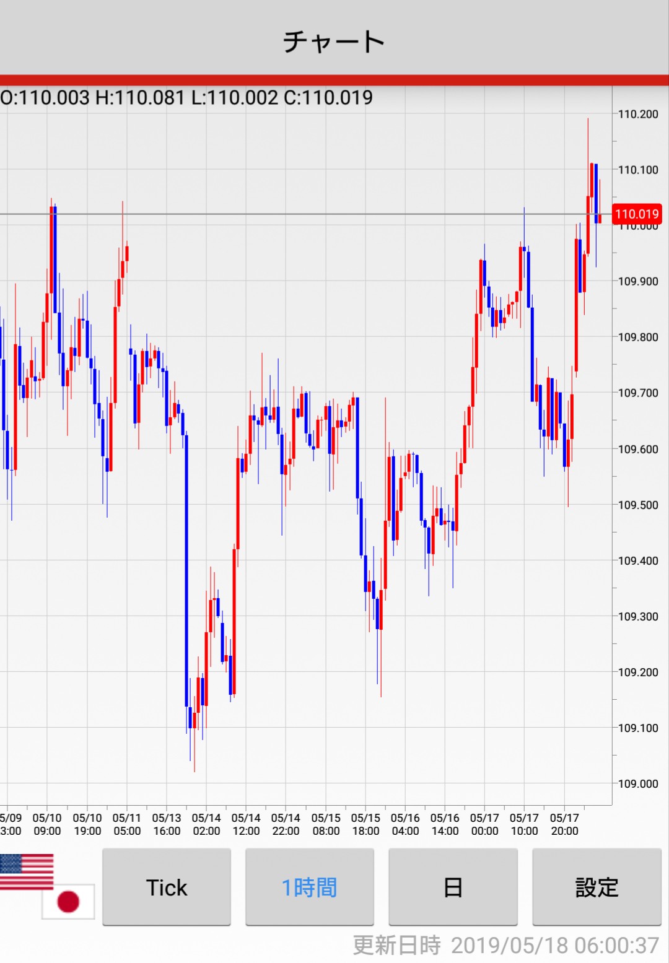Tap the 05/13 16:00 time axis label
This screenshot has height=963, width=669.
click(x=167, y=824)
